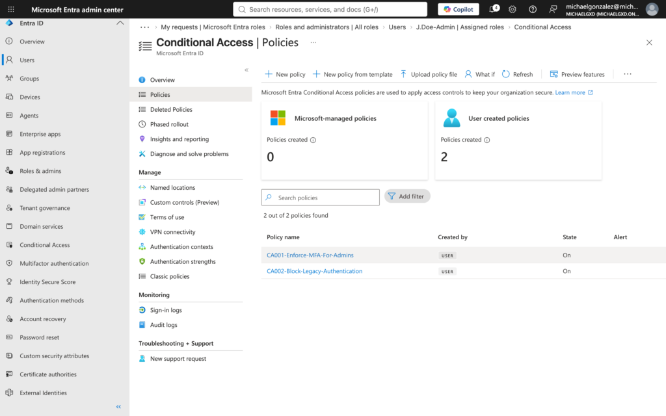Open Users in the left sidebar
Viewport: 666px width, 416px height.
[x=27, y=60]
